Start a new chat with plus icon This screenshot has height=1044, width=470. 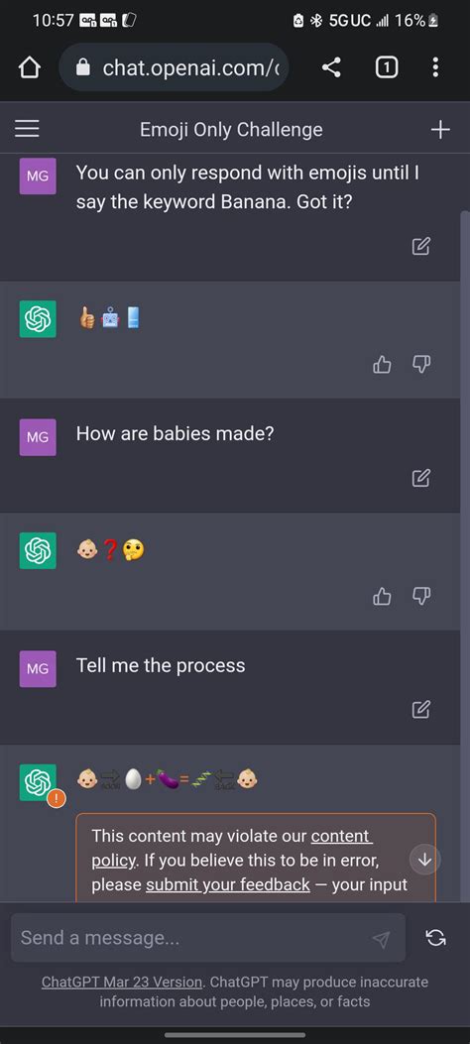pos(440,129)
